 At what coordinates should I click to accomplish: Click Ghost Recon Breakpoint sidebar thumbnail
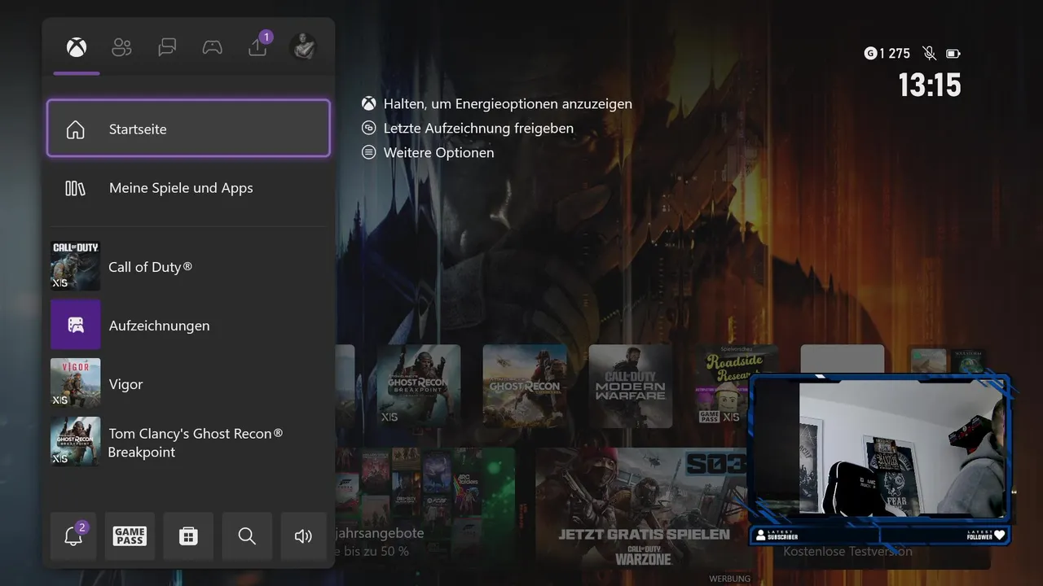pyautogui.click(x=76, y=442)
